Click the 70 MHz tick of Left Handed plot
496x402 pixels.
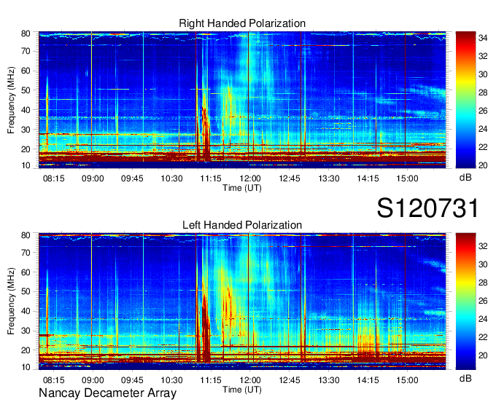[26, 253]
